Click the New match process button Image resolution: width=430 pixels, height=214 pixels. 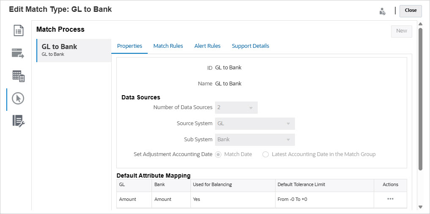401,31
